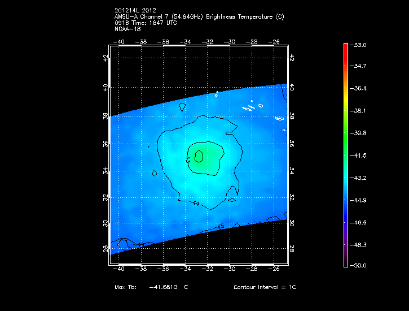Select the NOAA-18 satellite label

[127, 29]
